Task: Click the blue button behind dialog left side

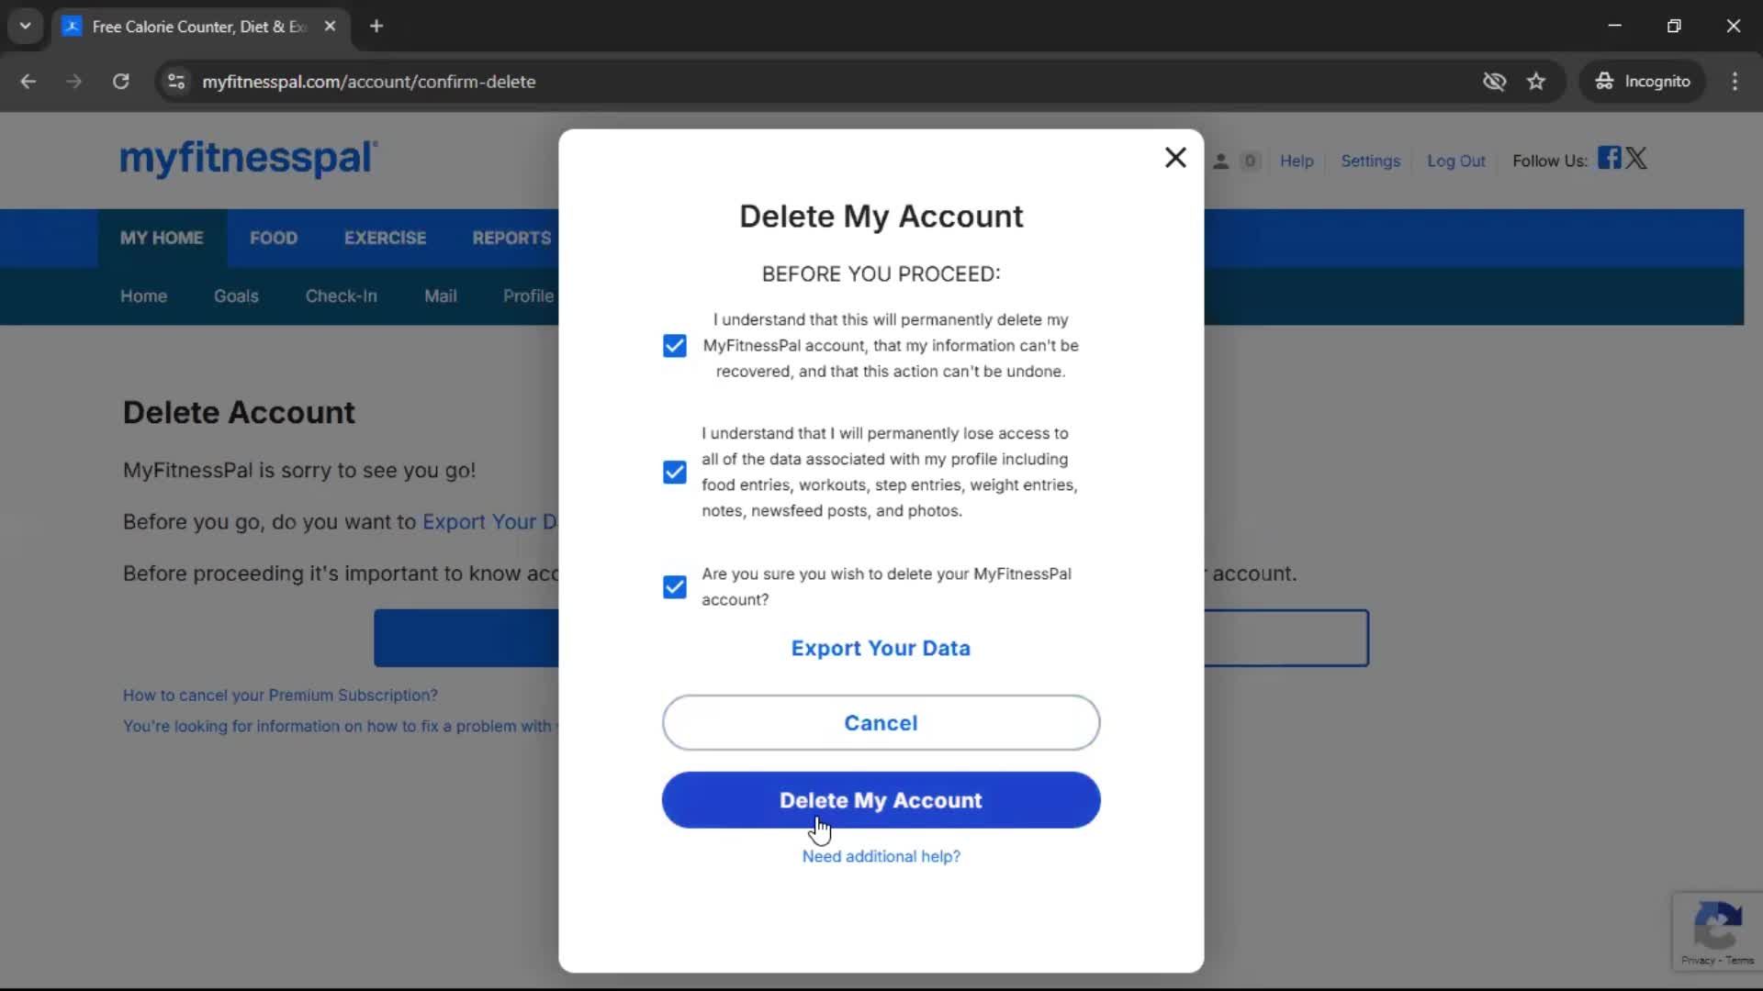Action: tap(466, 638)
